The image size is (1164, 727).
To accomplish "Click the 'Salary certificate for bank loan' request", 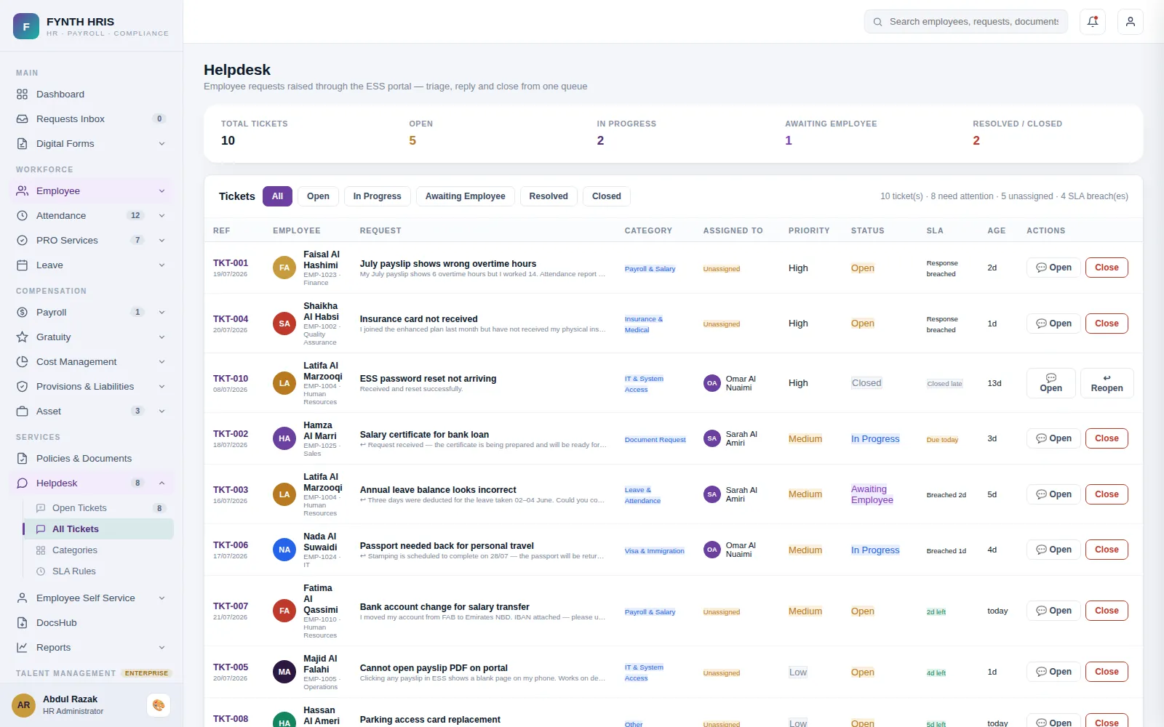I will click(x=424, y=435).
